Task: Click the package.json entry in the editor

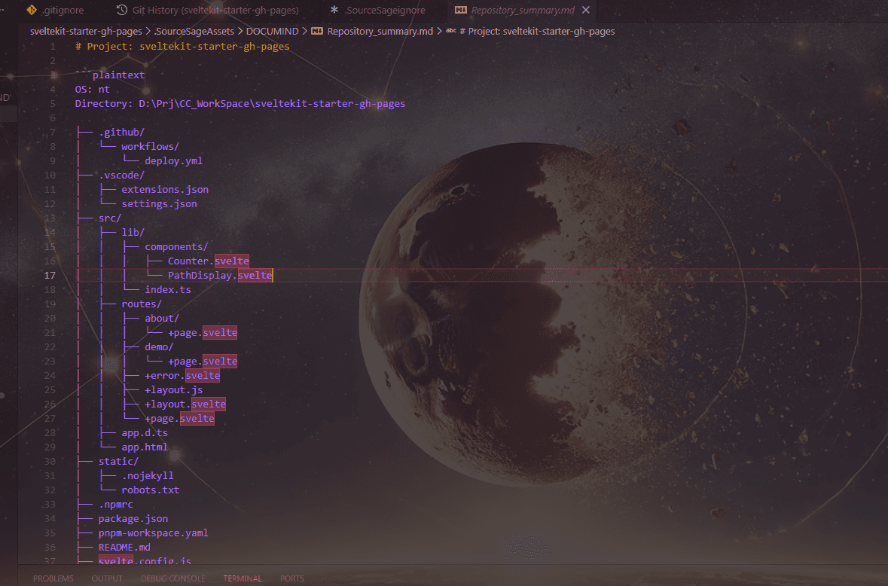Action: point(133,518)
